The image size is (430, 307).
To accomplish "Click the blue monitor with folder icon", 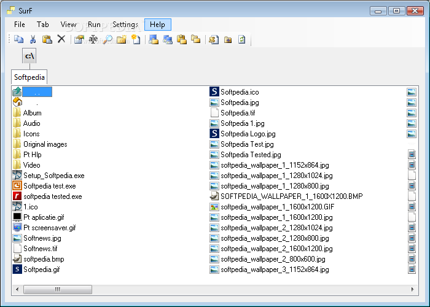I will click(x=154, y=39).
